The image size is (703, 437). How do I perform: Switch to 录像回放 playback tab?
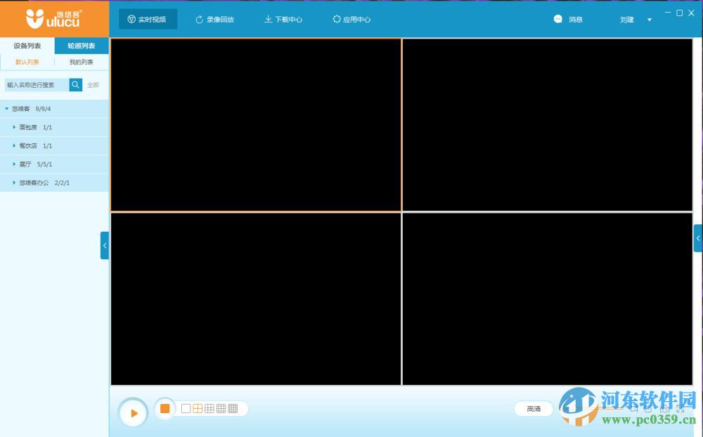(214, 19)
